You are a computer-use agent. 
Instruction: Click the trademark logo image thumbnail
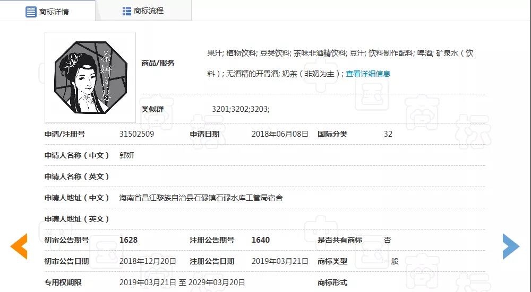[90, 78]
